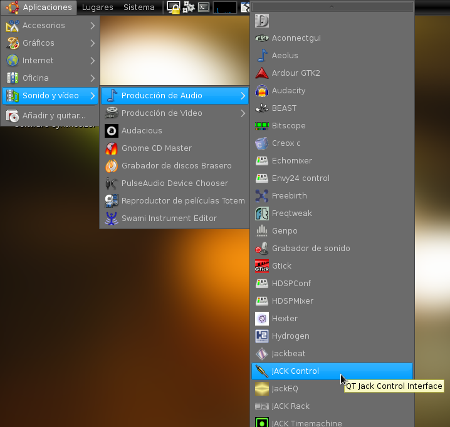Expand the Sonido y vídeo submenu arrow

92,96
